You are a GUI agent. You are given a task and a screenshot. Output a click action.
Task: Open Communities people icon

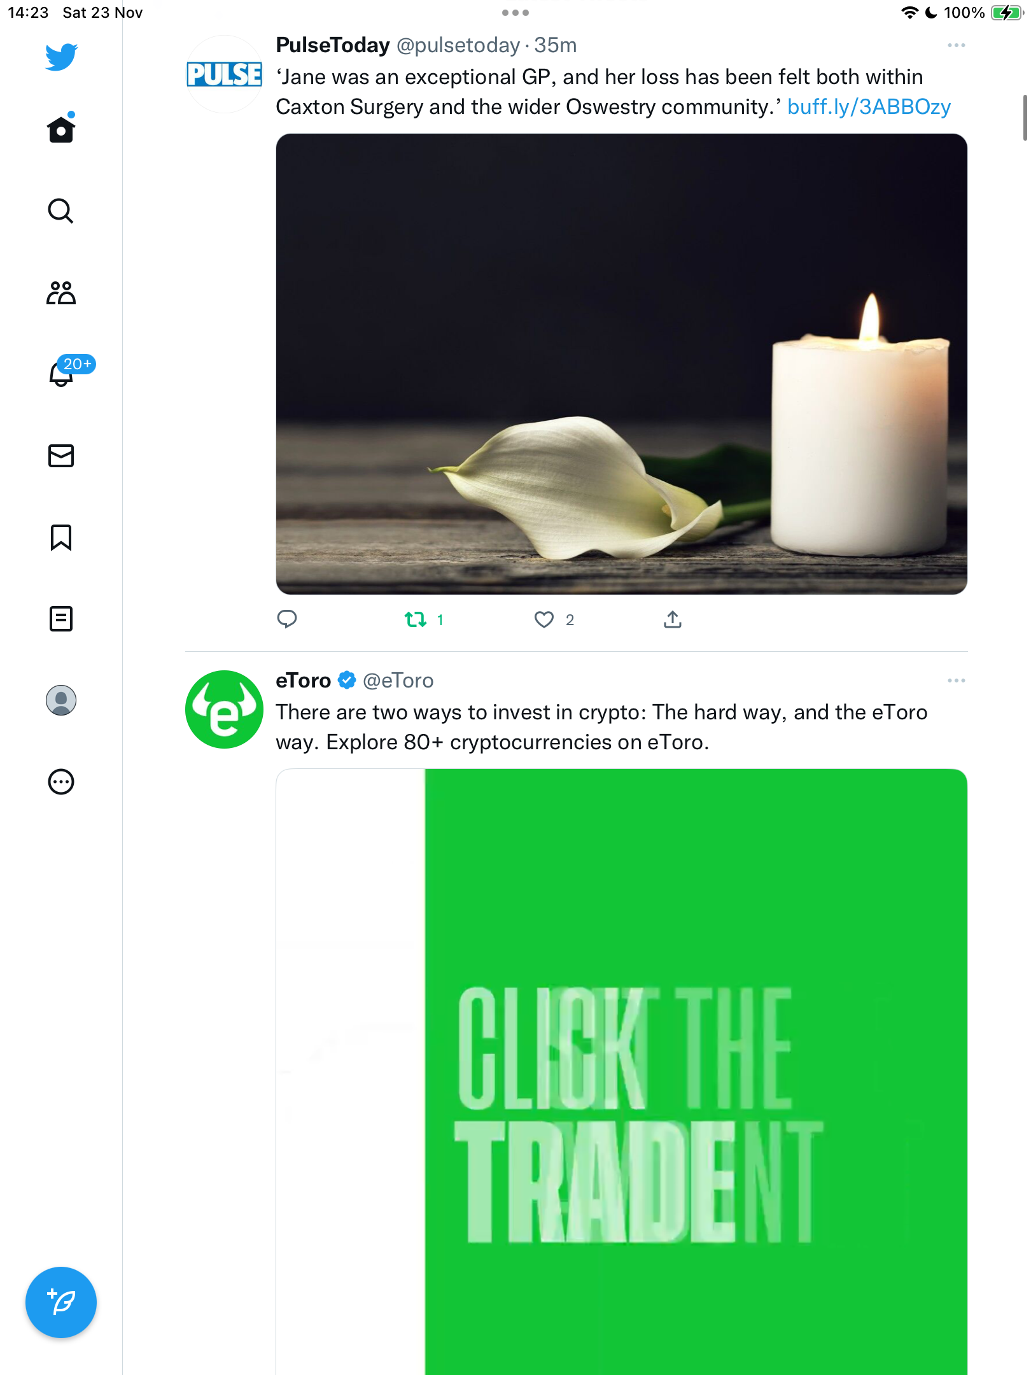(x=61, y=293)
